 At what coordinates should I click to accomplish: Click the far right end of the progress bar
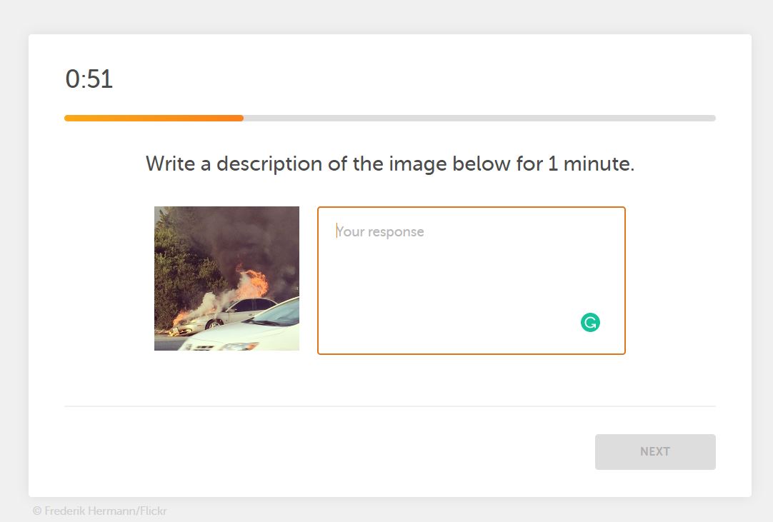click(712, 119)
